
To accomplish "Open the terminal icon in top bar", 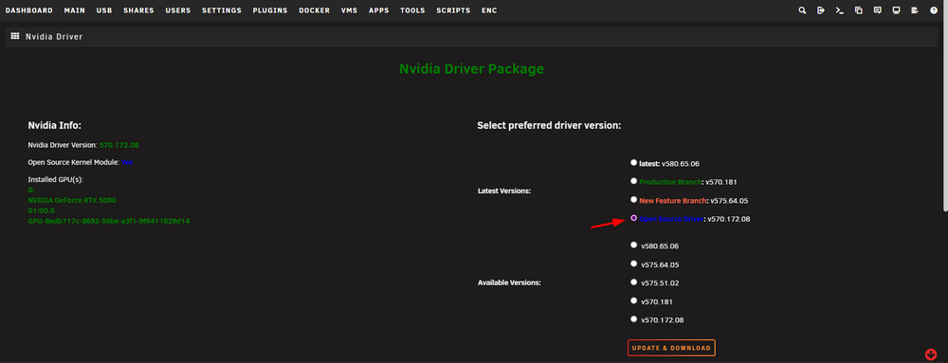I will 839,10.
